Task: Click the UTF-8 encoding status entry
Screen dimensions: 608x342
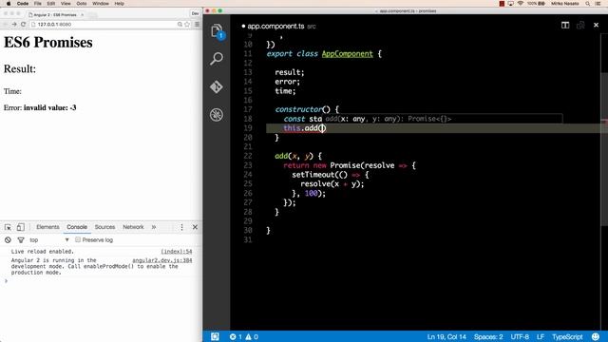Action: [x=520, y=336]
